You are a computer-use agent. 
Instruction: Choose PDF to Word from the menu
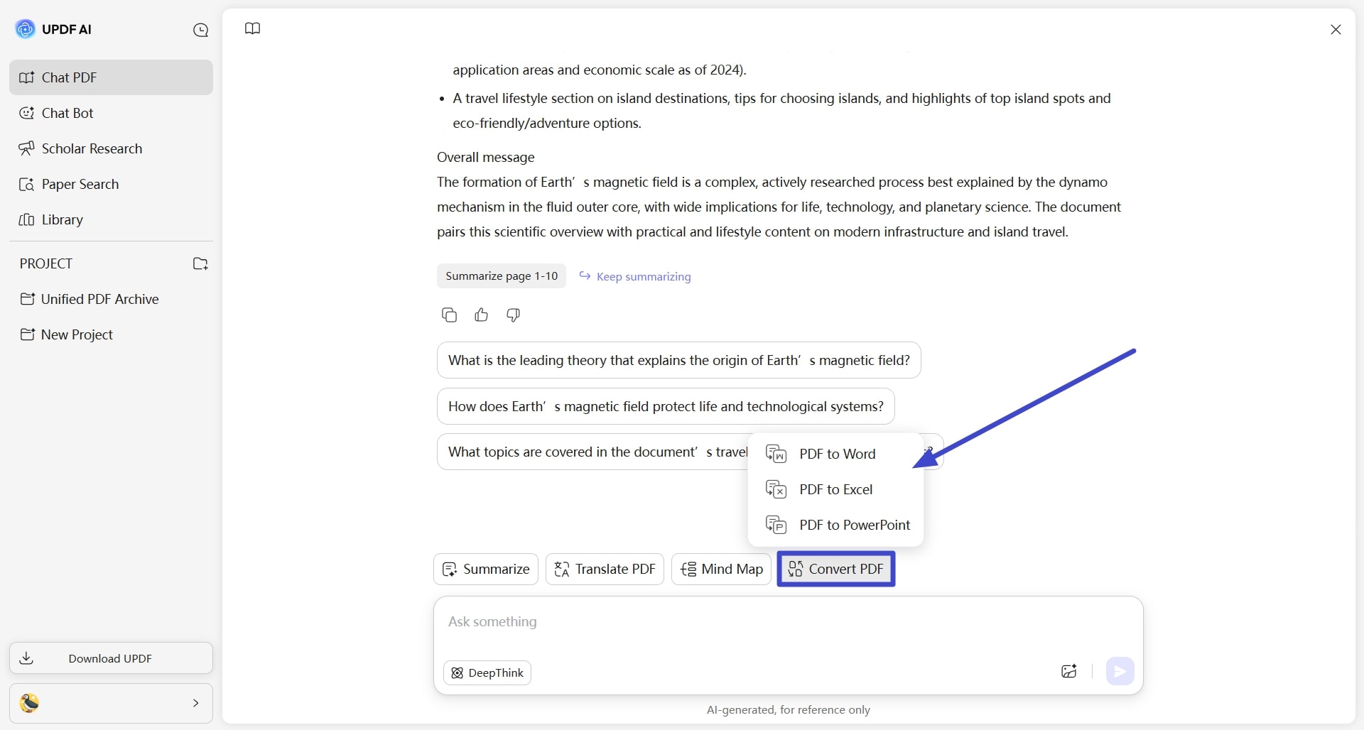pos(837,454)
